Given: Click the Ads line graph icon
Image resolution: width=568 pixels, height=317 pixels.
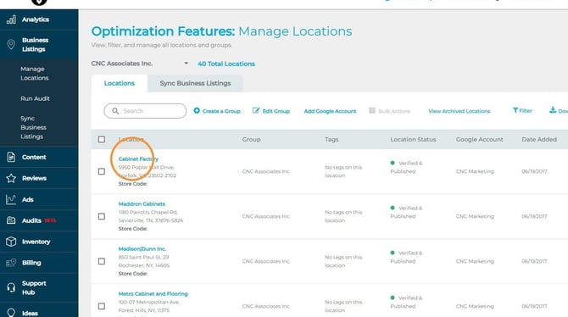Looking at the screenshot, I should click(x=11, y=199).
